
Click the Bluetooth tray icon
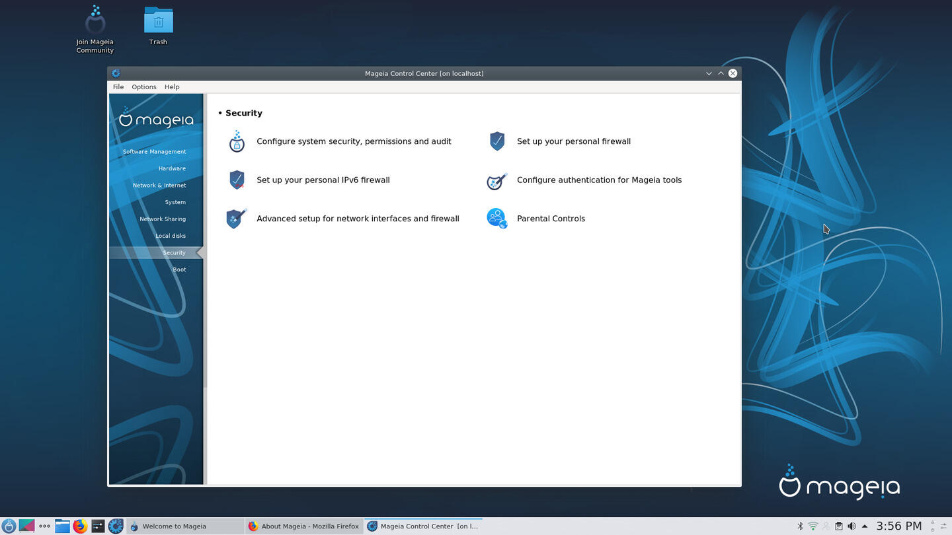point(800,526)
